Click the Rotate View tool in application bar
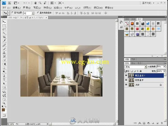Viewport: 168px width, 126px height. click(x=45, y=3)
